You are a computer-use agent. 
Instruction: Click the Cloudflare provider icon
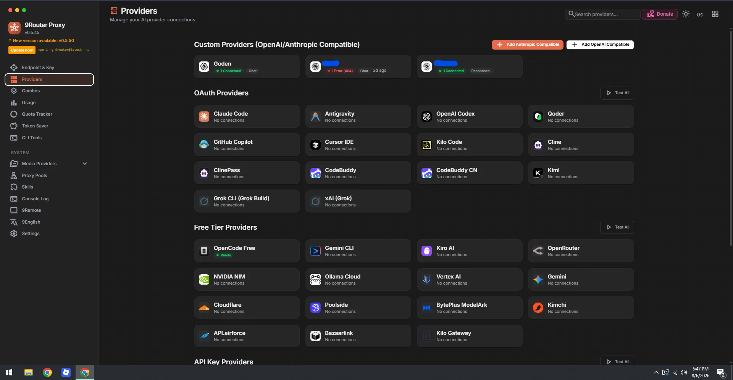point(204,308)
